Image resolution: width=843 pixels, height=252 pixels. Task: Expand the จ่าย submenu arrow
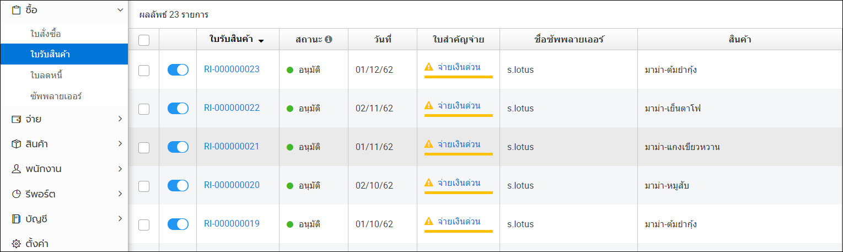(120, 119)
